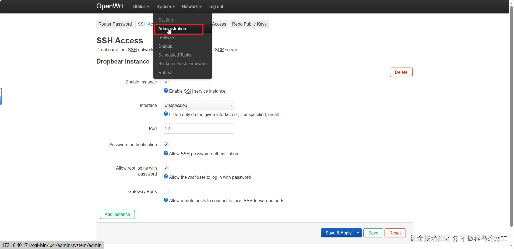Screen dimensions: 514x249
Task: Click Add instance button
Action: click(x=117, y=214)
